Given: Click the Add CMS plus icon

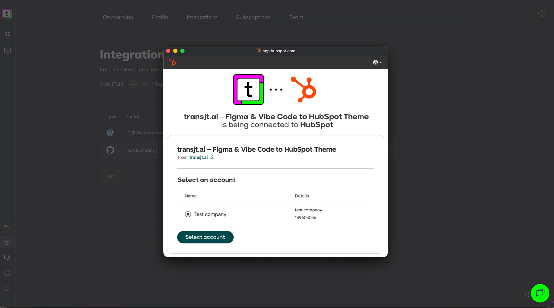Looking at the screenshot, I should click(133, 84).
